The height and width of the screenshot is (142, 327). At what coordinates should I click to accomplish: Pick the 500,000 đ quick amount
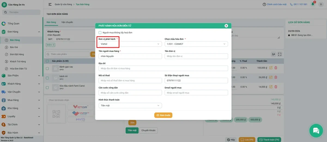click(x=255, y=120)
